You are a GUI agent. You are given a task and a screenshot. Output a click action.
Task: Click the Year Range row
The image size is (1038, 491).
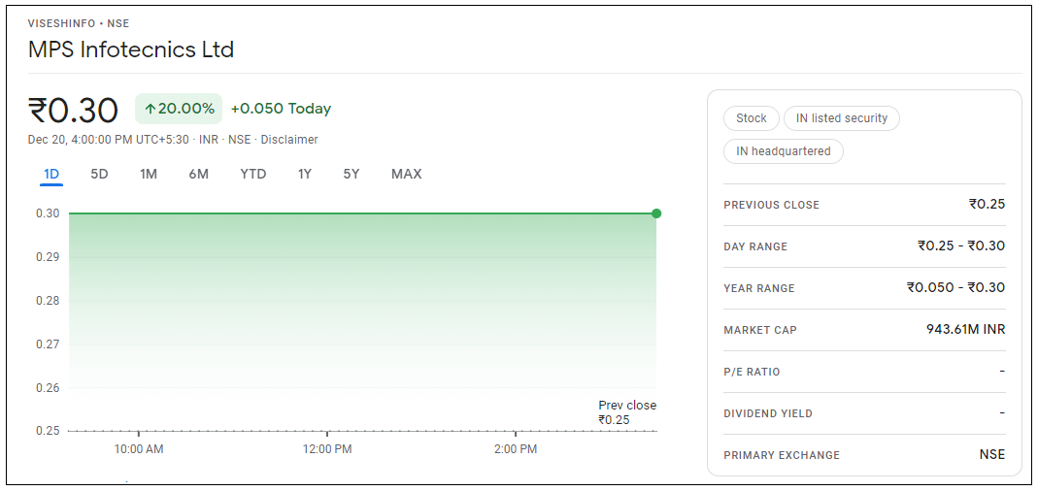864,288
